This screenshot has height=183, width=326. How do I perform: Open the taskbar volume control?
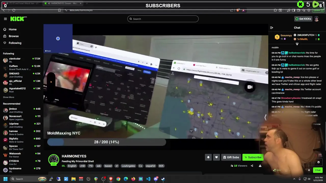pyautogui.click(x=309, y=179)
